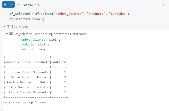Viewport: 169px width, 111px height.
Task: Click the table icon beside df_selected
Action: 11,34
